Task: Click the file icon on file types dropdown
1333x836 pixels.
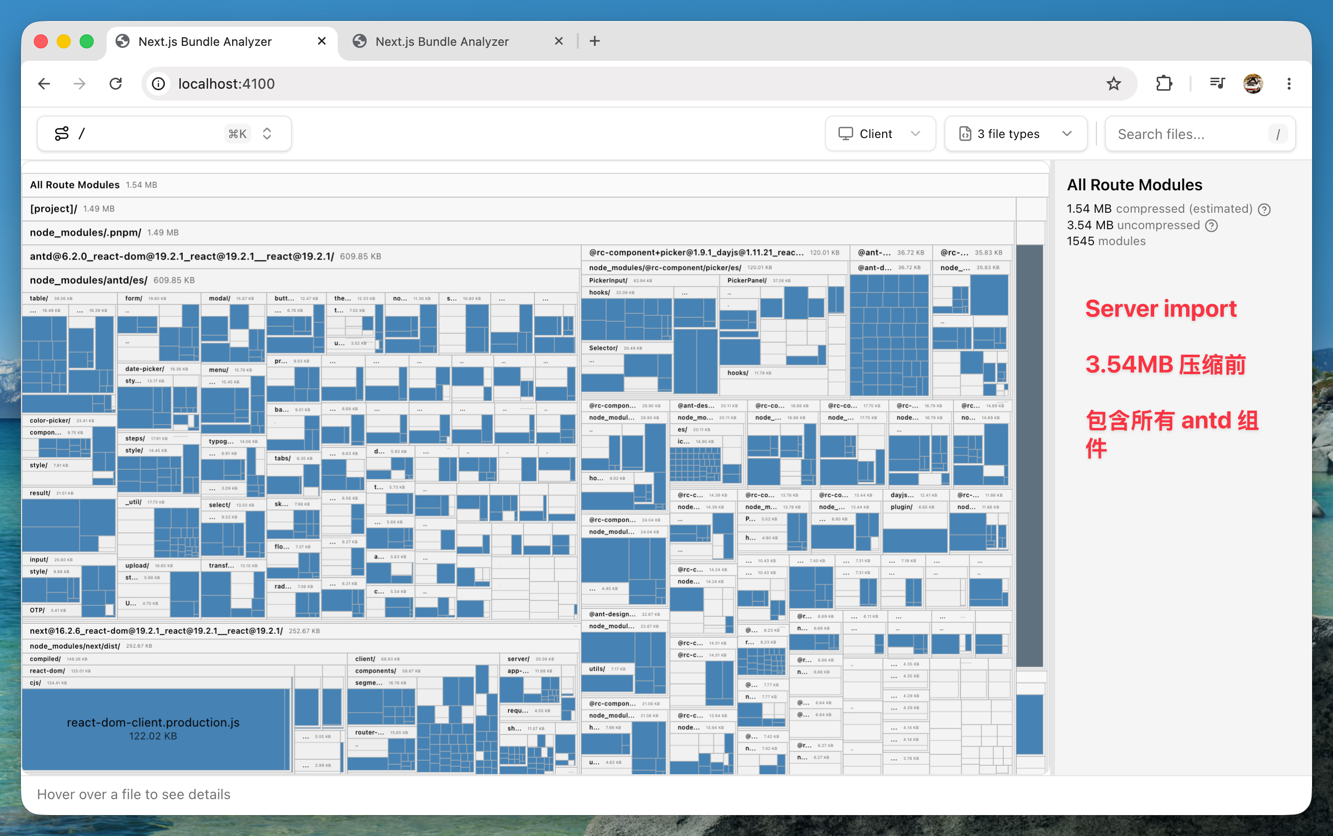Action: (965, 134)
